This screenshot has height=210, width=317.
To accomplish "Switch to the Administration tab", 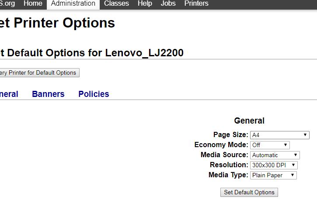I will pos(73,3).
